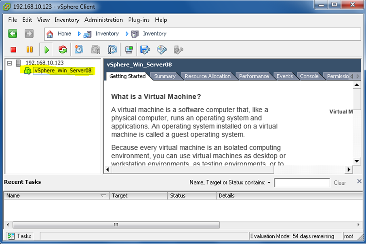Switch to the Console tab
This screenshot has height=244, width=366.
pos(309,77)
